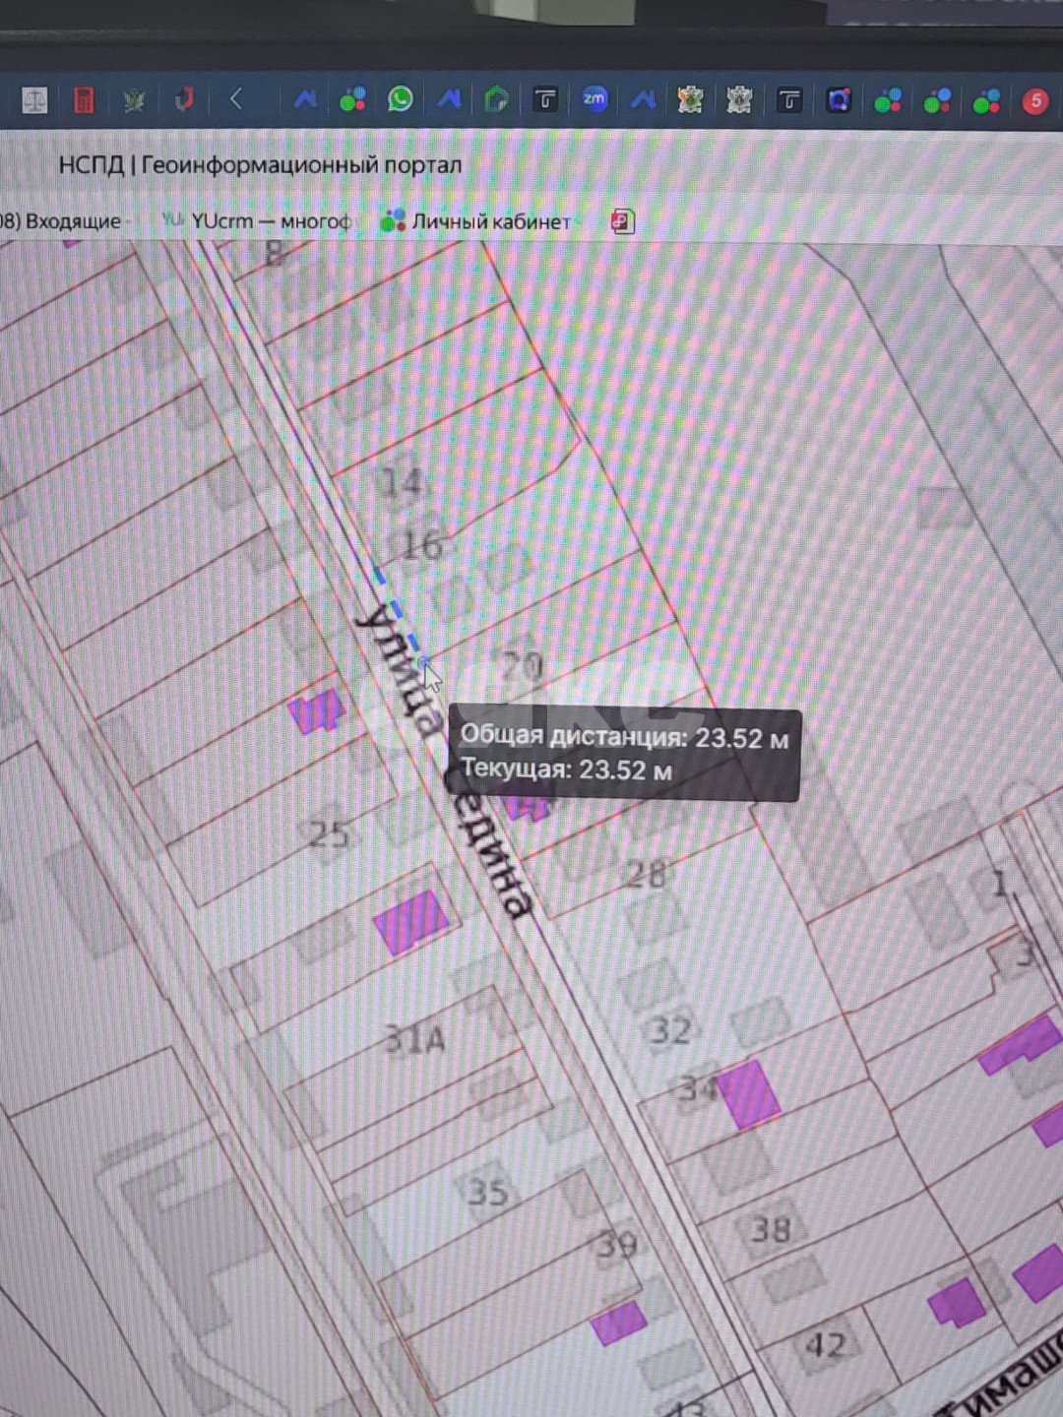
Task: Open the red magnet icon tab
Action: point(184,99)
